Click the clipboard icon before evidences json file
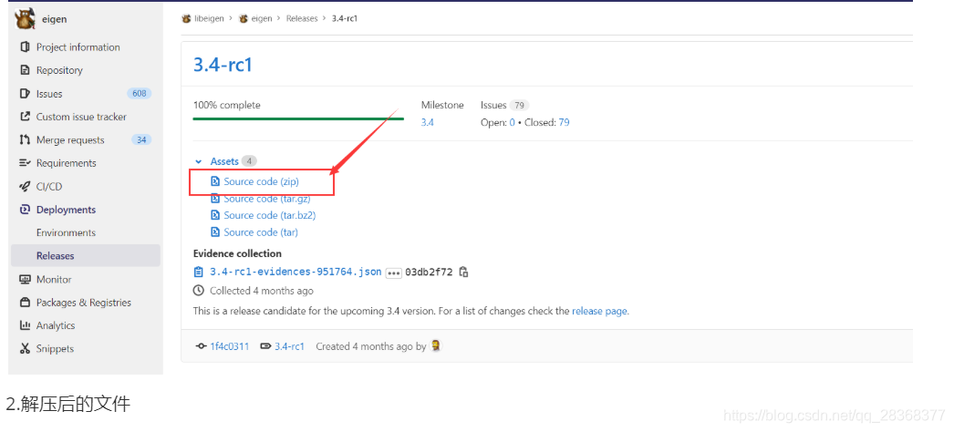Viewport: 954px width, 432px height. (x=198, y=272)
